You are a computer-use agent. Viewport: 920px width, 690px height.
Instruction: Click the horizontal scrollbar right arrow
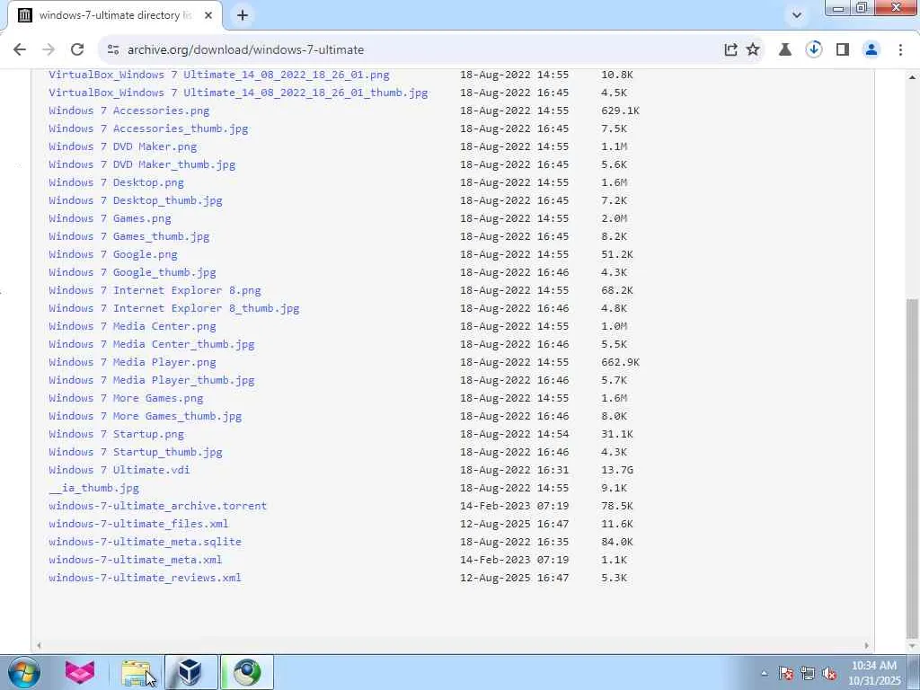point(867,645)
